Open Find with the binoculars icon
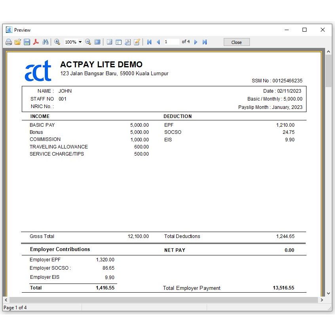The height and width of the screenshot is (335, 335). [45, 42]
